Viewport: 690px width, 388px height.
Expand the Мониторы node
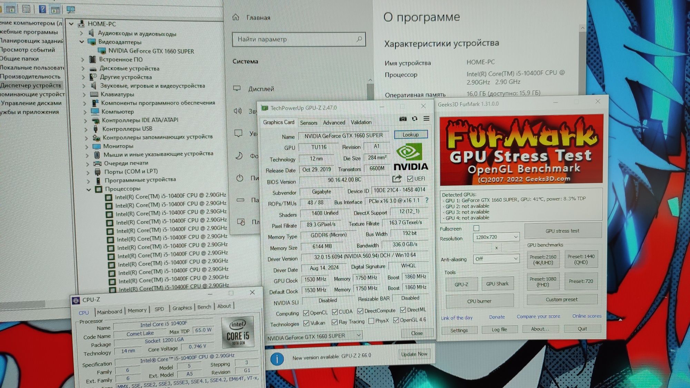[x=87, y=146]
